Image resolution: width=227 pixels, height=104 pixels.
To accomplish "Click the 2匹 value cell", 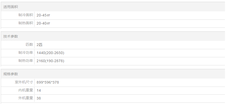I will 39,45.
